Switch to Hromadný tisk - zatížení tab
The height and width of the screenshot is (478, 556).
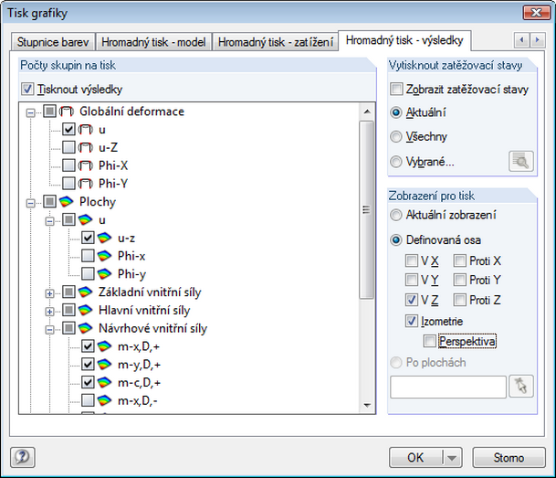pyautogui.click(x=276, y=42)
